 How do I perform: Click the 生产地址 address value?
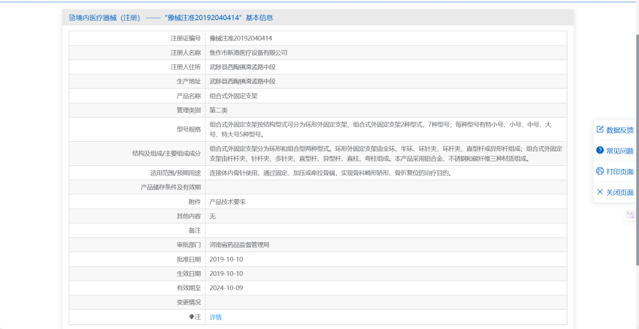[243, 82]
